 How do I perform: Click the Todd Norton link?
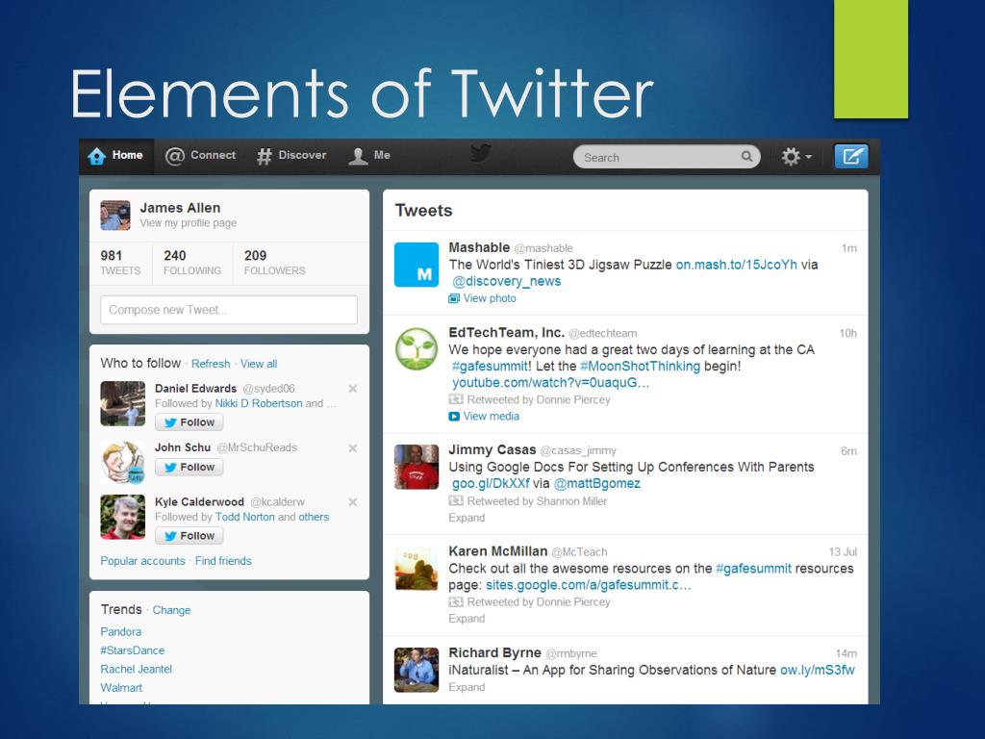click(245, 517)
